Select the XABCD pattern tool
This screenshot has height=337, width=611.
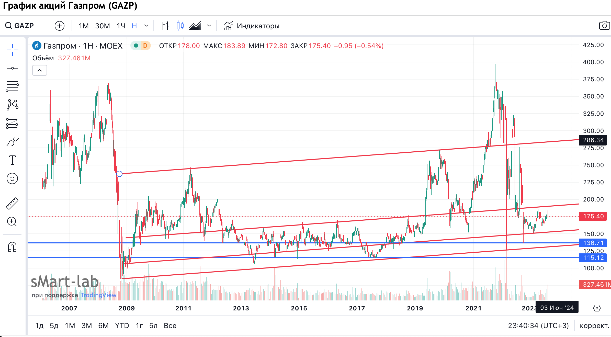coord(12,105)
